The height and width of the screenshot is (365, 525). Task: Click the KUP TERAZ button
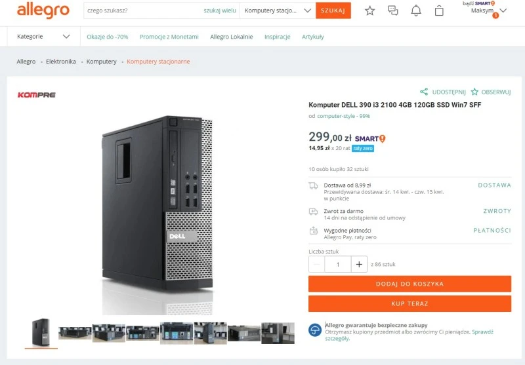coord(409,303)
